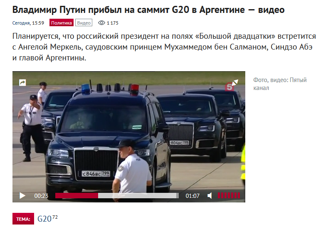Click the share arrow icon on the video
The height and width of the screenshot is (232, 328).
coord(22,82)
